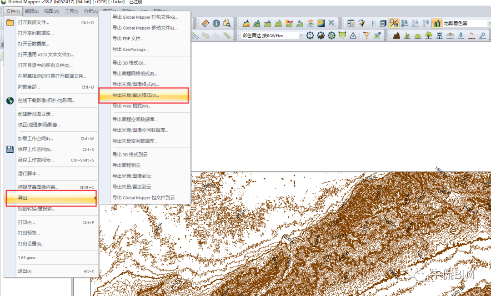491x296 pixels.
Task: Click the water classification drop icon
Action: pyautogui.click(x=461, y=35)
